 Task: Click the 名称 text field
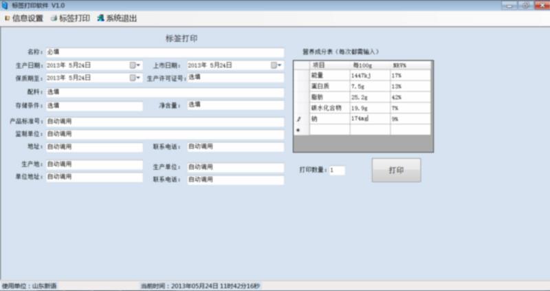coord(164,52)
